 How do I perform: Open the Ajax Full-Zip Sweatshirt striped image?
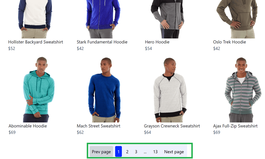click(243, 90)
